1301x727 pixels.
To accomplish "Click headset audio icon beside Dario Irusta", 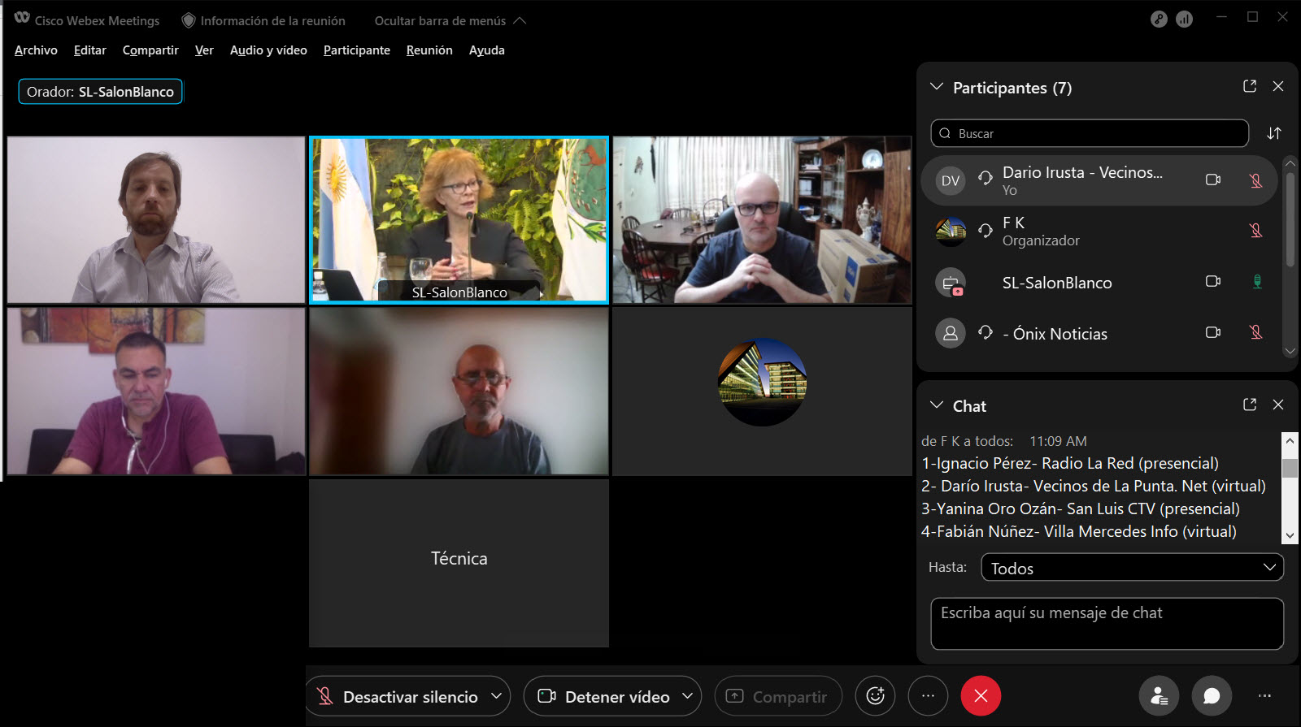I will click(986, 177).
